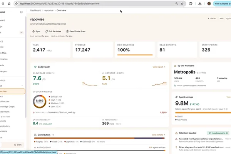Go to repowise breadcrumb
The width and height of the screenshot is (231, 154).
[49, 10]
